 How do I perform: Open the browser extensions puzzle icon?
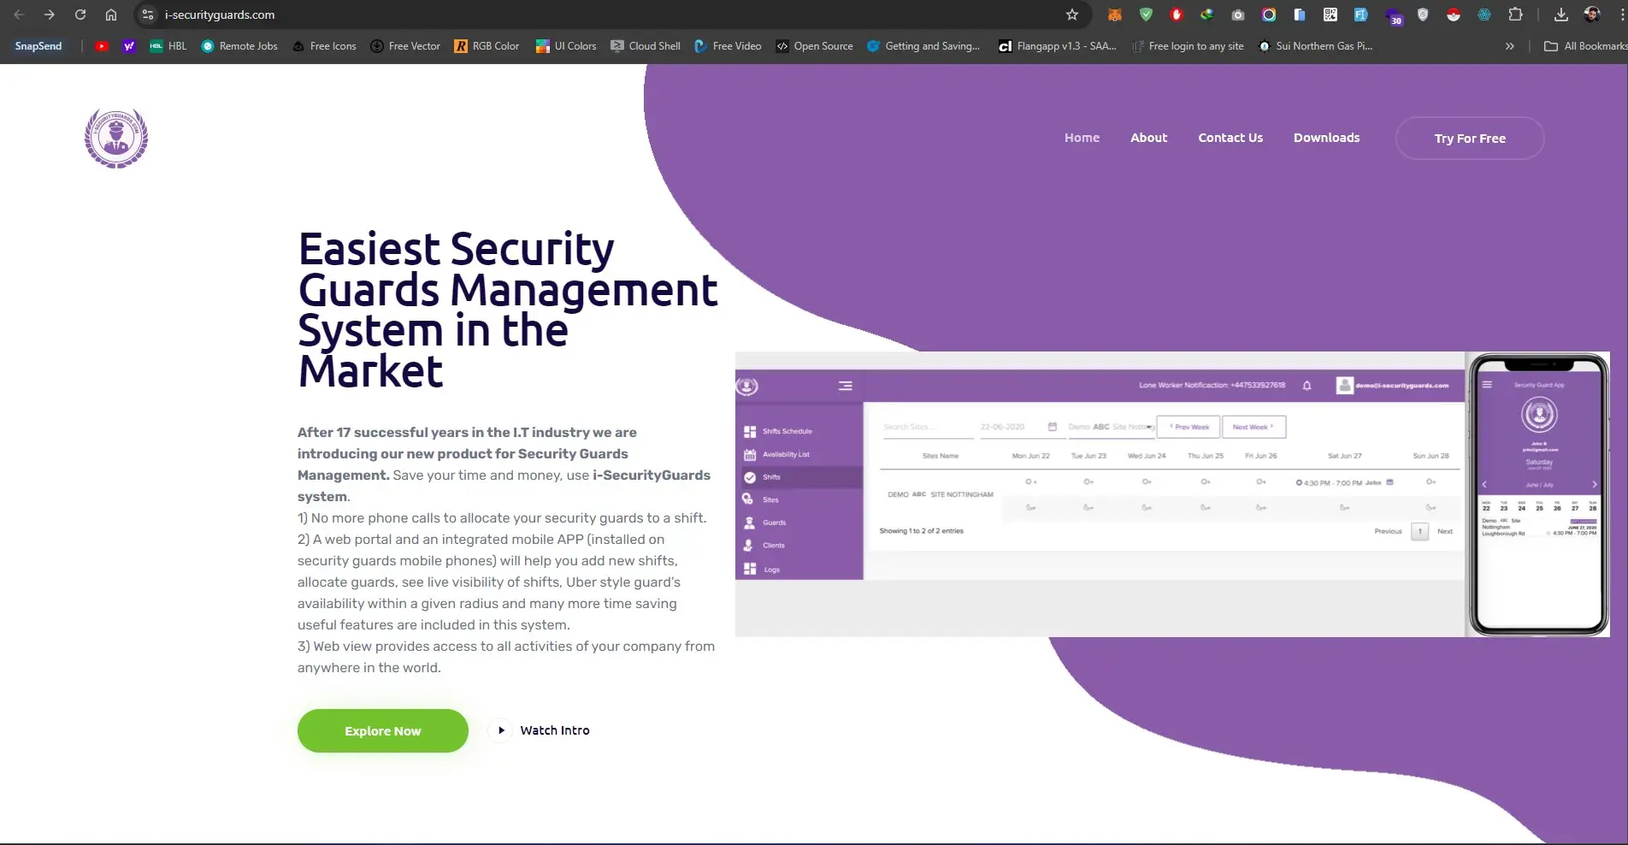[1515, 15]
